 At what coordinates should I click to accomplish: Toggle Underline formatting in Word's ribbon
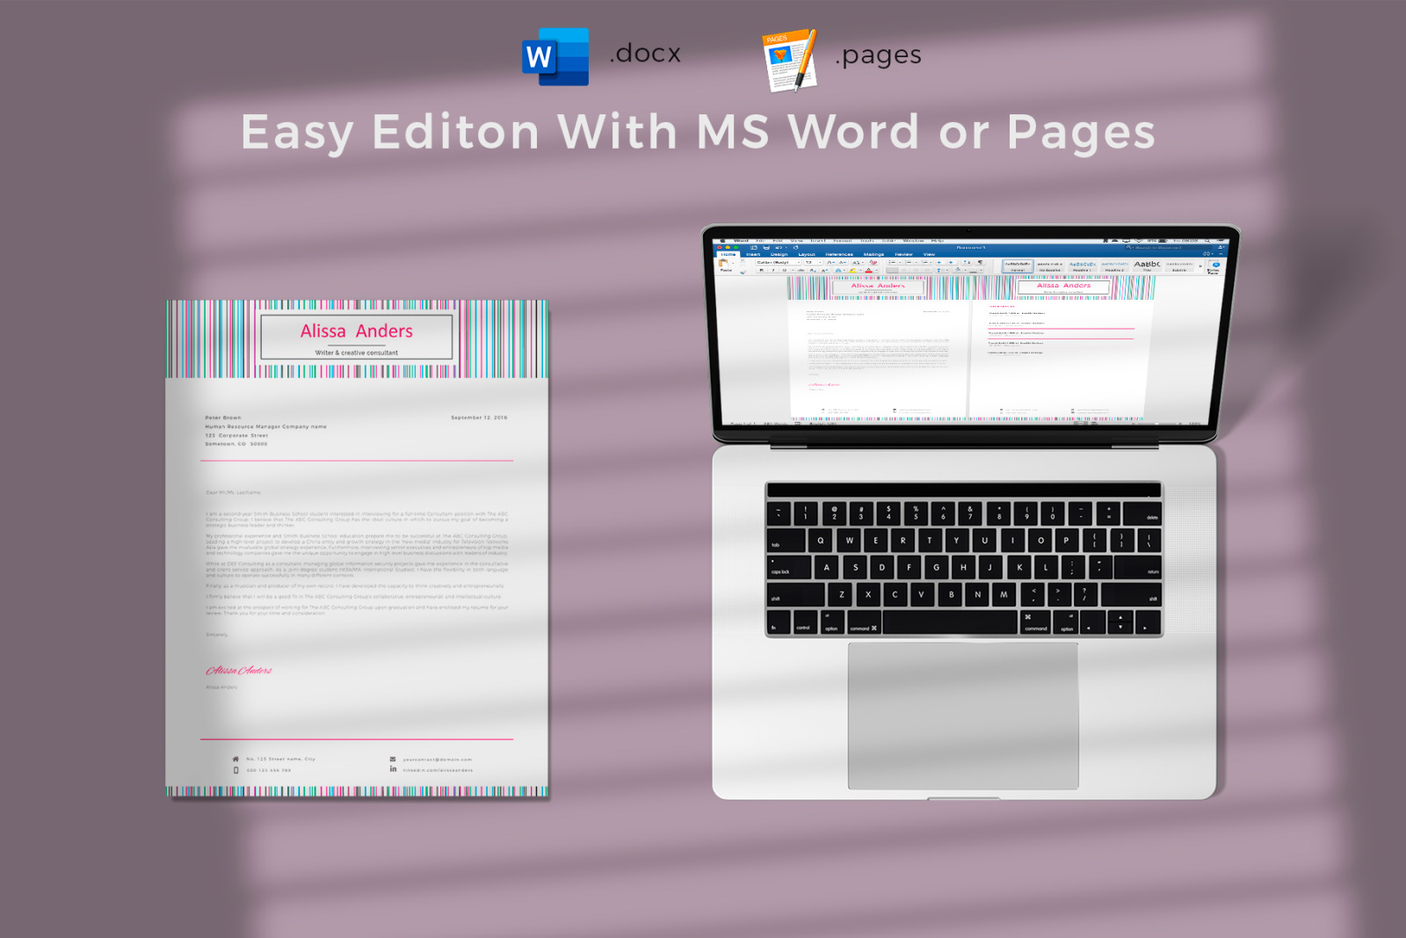(x=784, y=271)
